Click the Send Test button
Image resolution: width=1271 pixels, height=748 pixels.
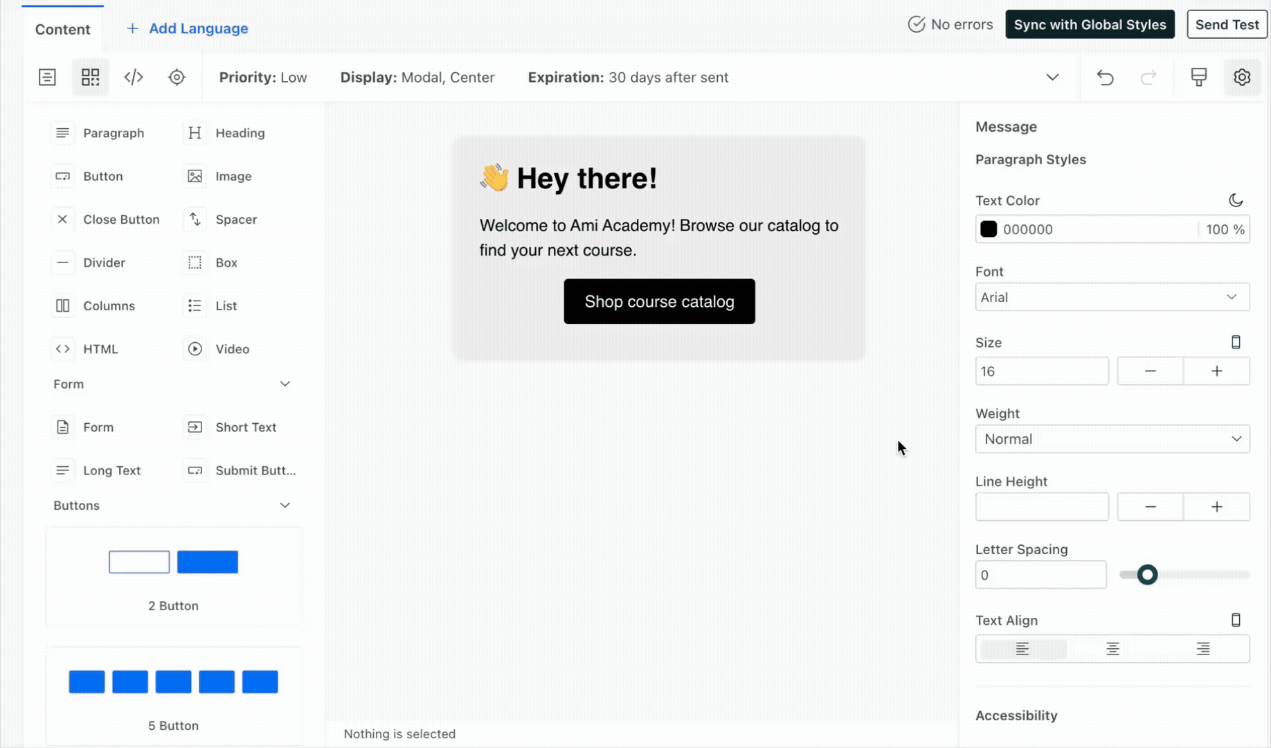[1227, 24]
